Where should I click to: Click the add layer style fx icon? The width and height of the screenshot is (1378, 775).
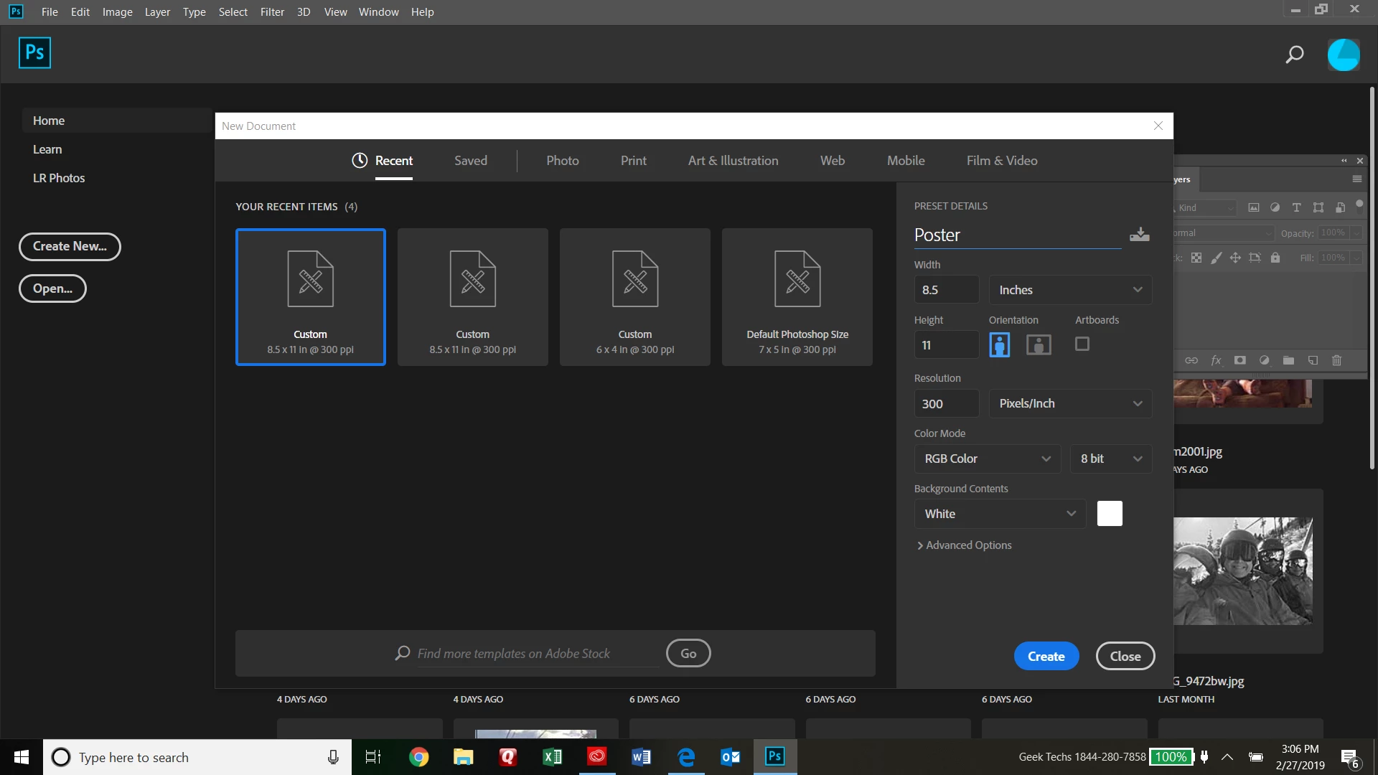pyautogui.click(x=1216, y=360)
